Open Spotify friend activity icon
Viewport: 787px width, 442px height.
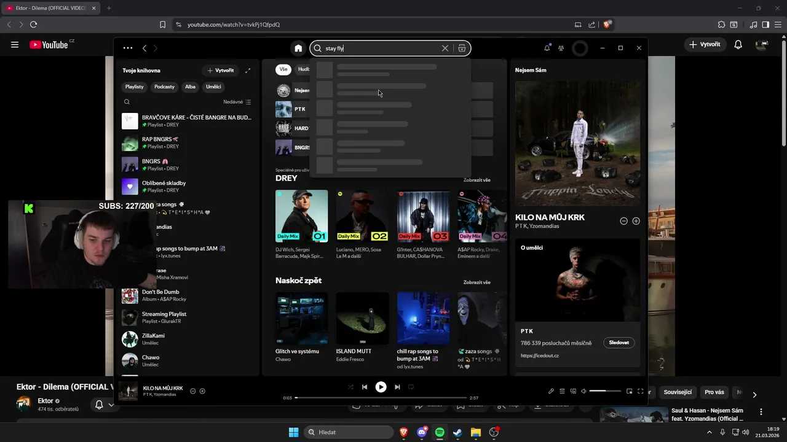click(561, 48)
